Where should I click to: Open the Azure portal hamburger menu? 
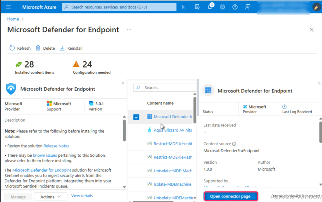(8, 7)
